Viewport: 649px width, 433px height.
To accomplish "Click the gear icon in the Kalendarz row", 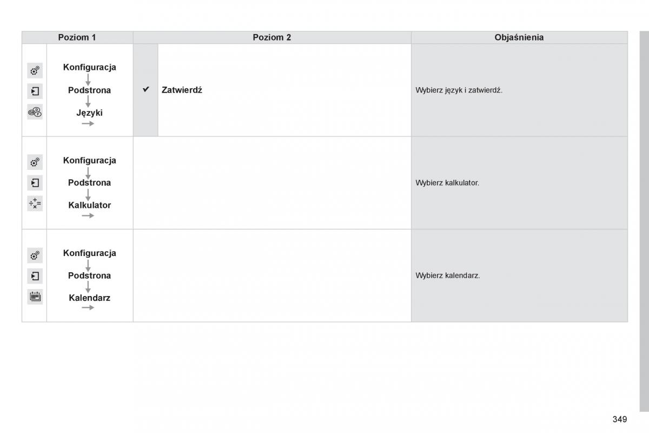I will tap(35, 255).
